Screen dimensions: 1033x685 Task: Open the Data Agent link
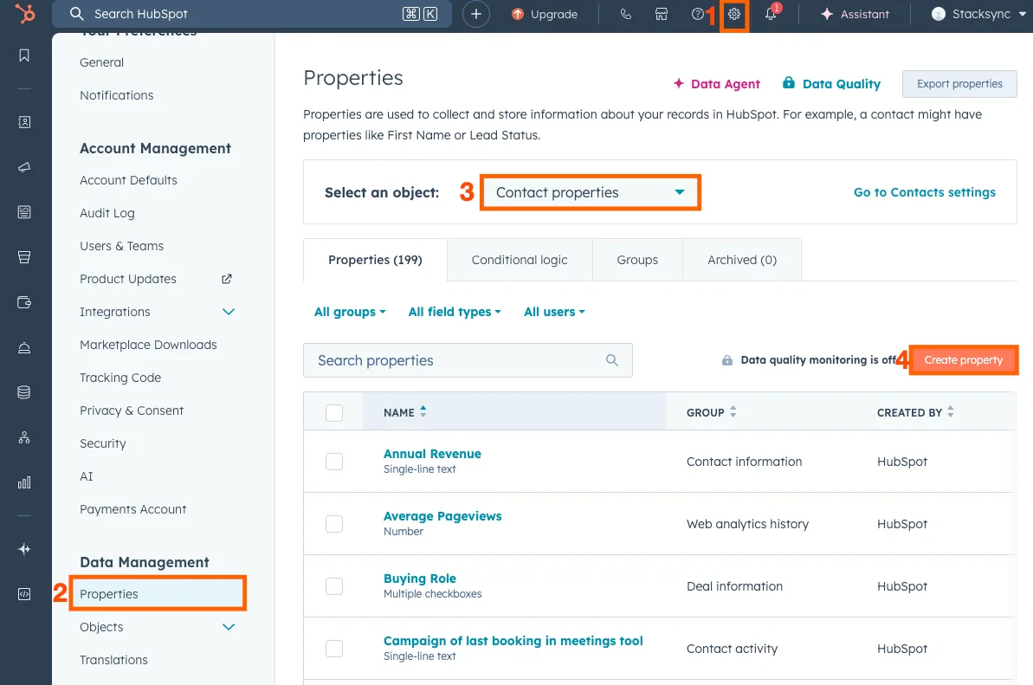coord(716,84)
